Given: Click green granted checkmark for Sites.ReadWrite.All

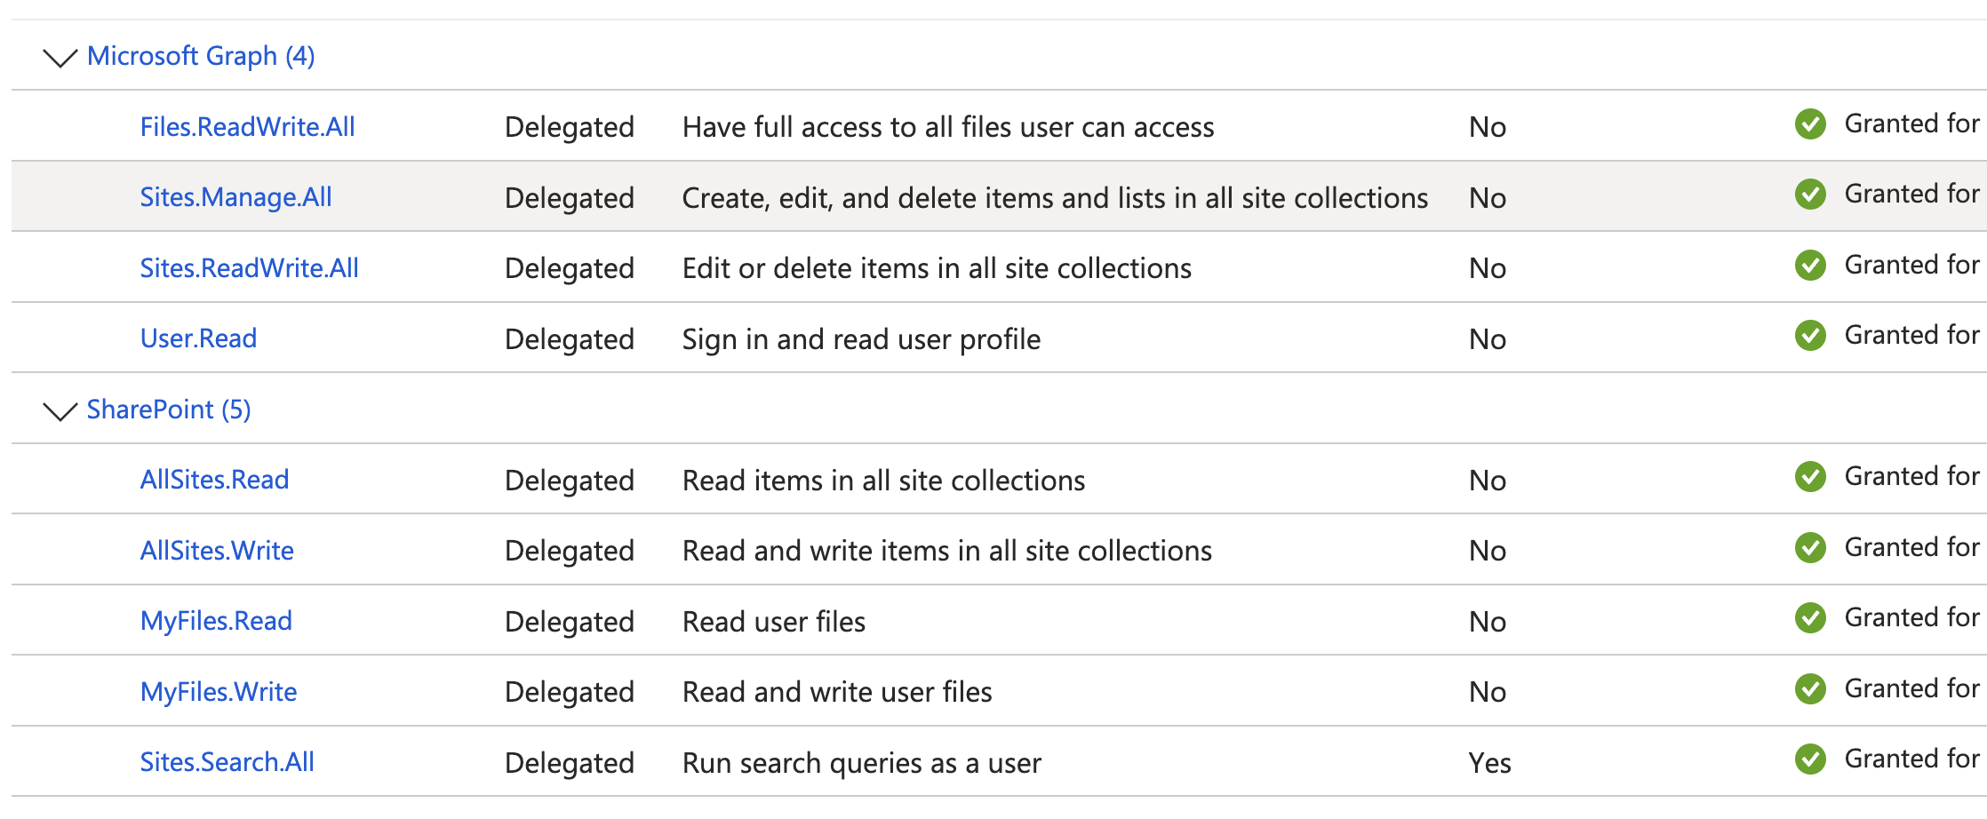Looking at the screenshot, I should click(1810, 265).
